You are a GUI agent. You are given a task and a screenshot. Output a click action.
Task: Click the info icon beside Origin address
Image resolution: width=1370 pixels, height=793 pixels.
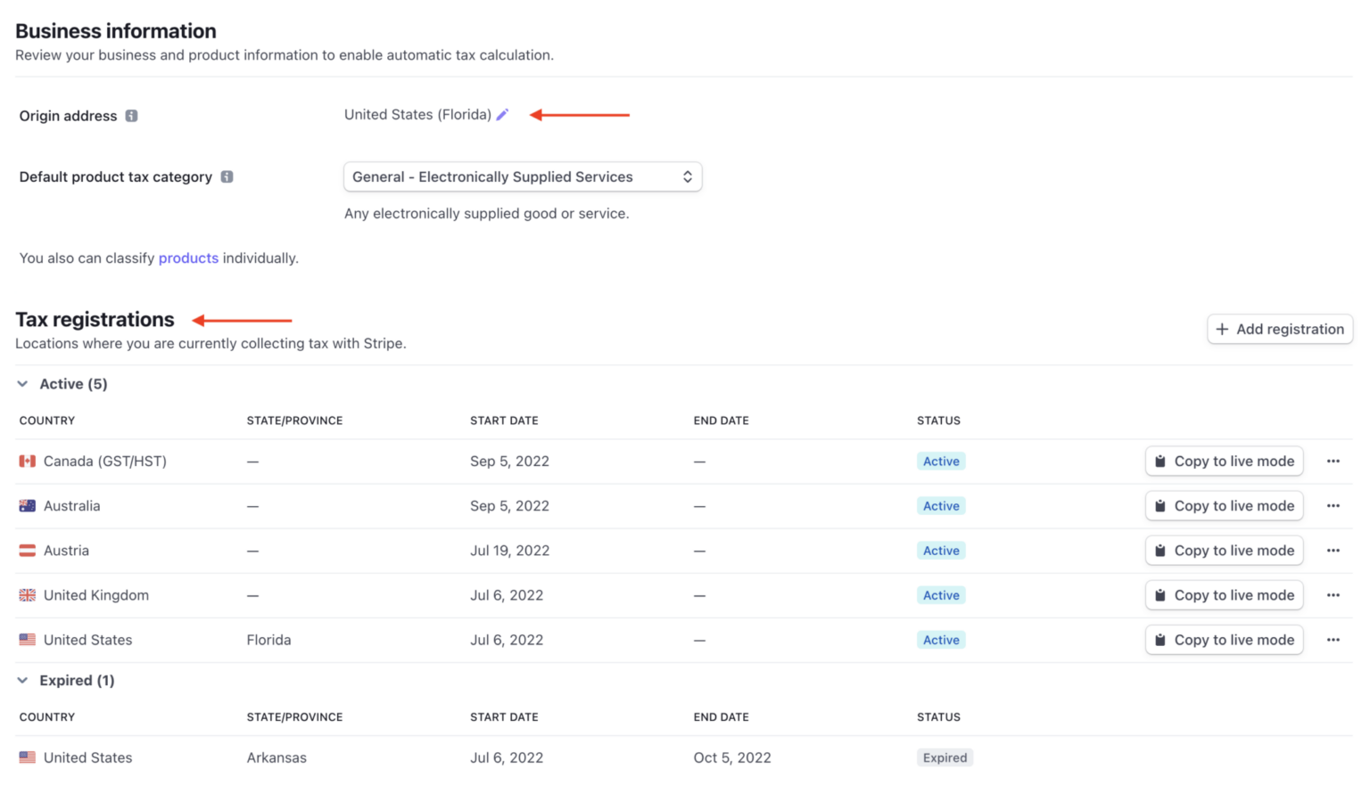[132, 115]
